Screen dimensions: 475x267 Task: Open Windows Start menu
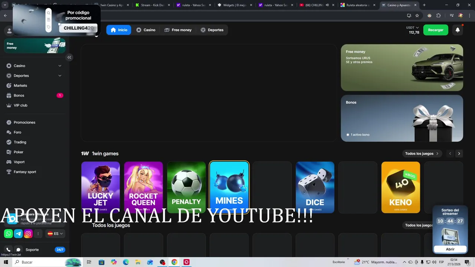click(x=6, y=262)
